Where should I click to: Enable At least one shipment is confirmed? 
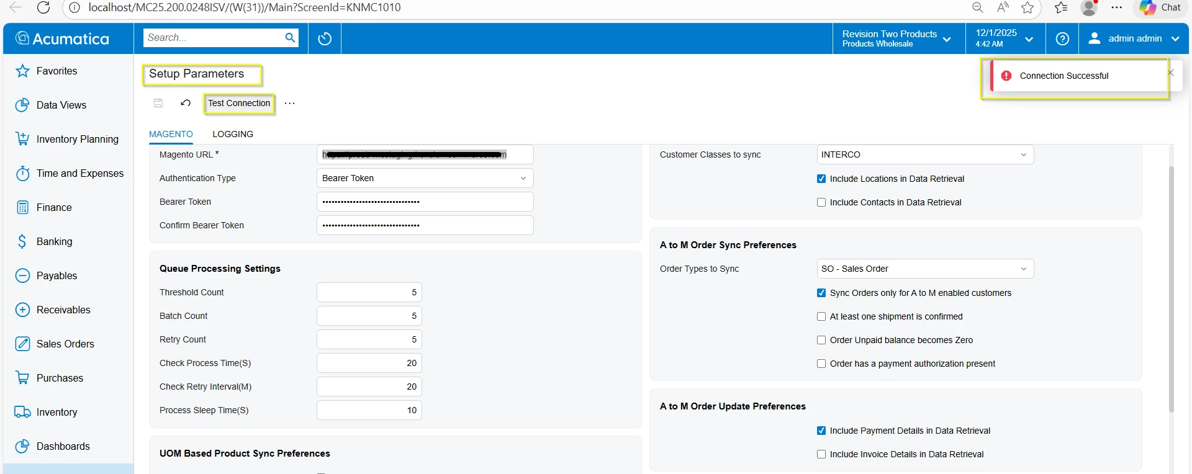point(821,316)
